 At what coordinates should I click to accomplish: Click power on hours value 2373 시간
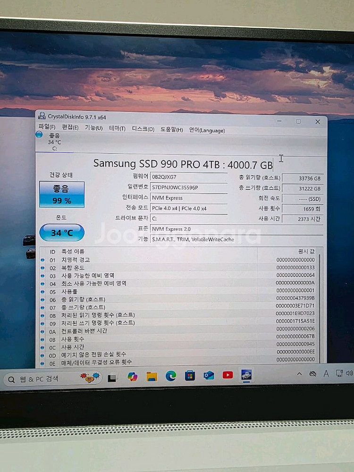pos(303,219)
